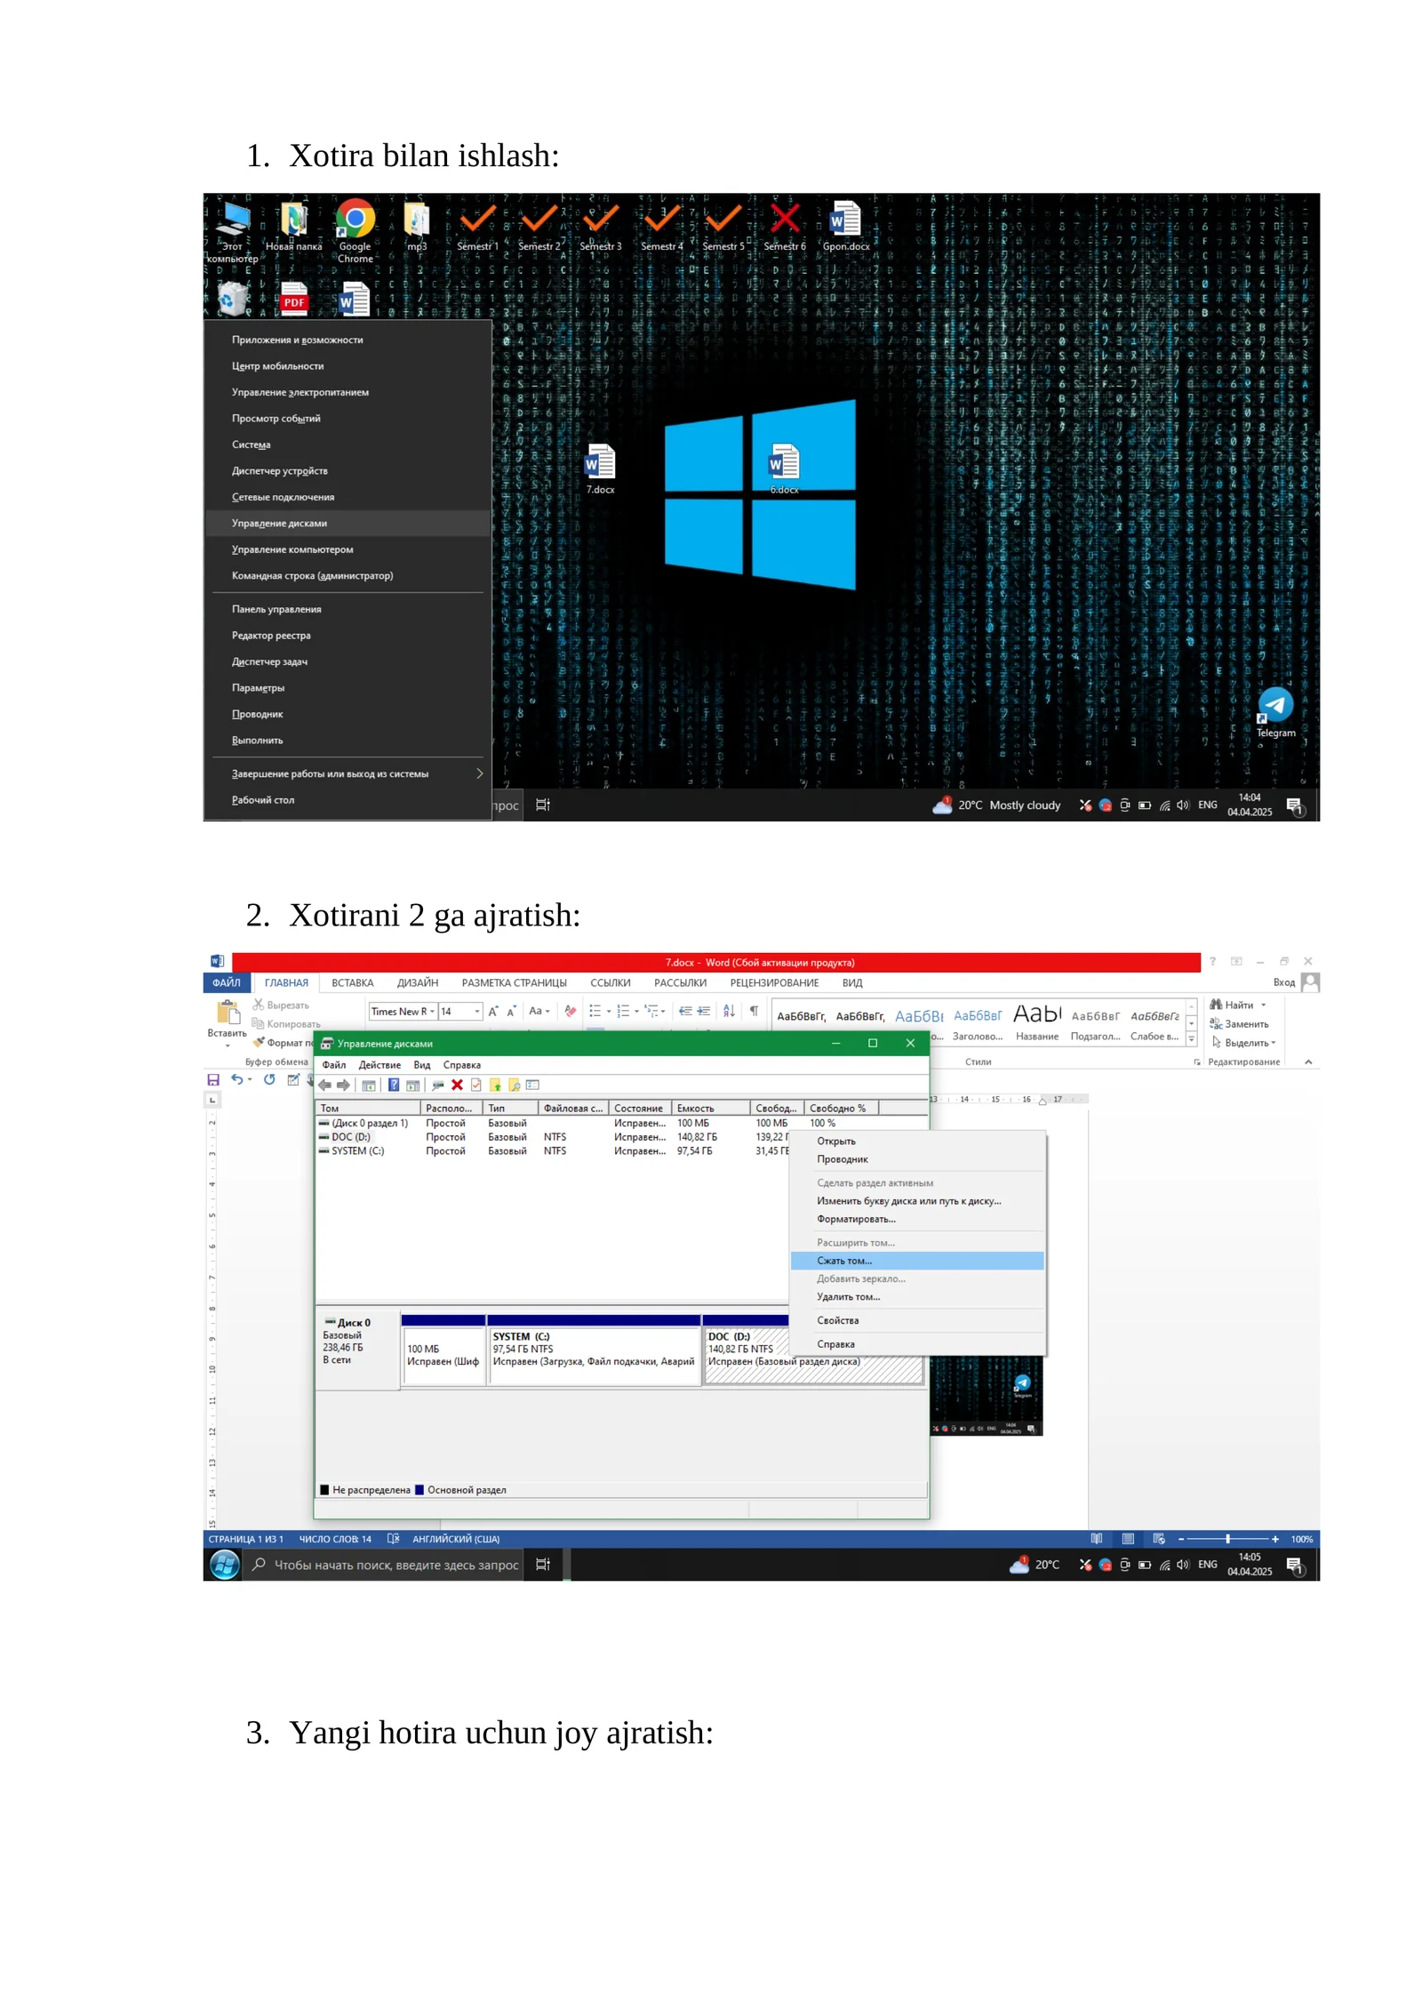Open Действие menu in Disk Management
The height and width of the screenshot is (2011, 1422).
[x=379, y=1065]
